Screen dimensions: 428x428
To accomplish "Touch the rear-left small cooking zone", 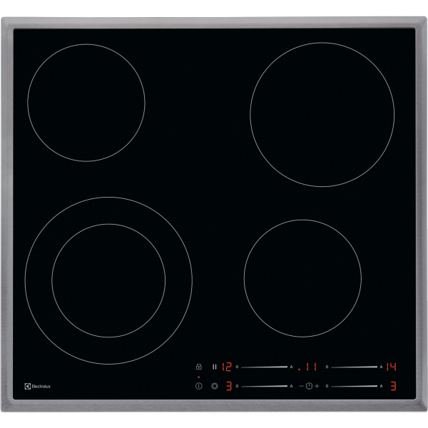I will click(86, 102).
